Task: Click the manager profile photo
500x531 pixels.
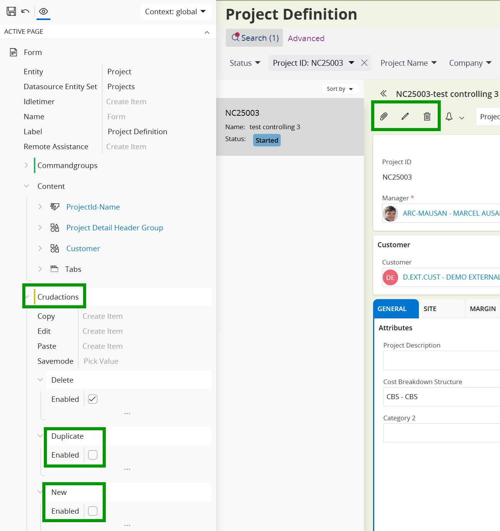Action: point(390,213)
